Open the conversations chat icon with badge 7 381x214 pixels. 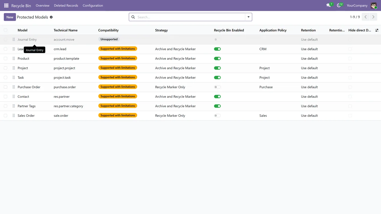point(329,5)
